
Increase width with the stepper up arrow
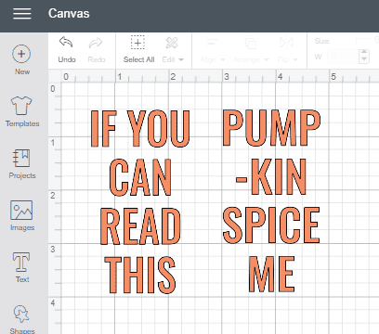364,53
